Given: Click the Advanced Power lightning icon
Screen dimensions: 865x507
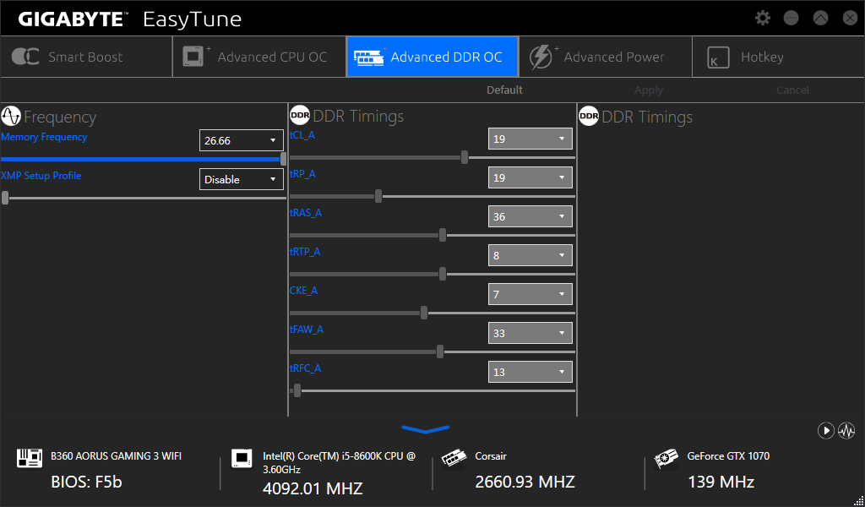Looking at the screenshot, I should pos(543,57).
